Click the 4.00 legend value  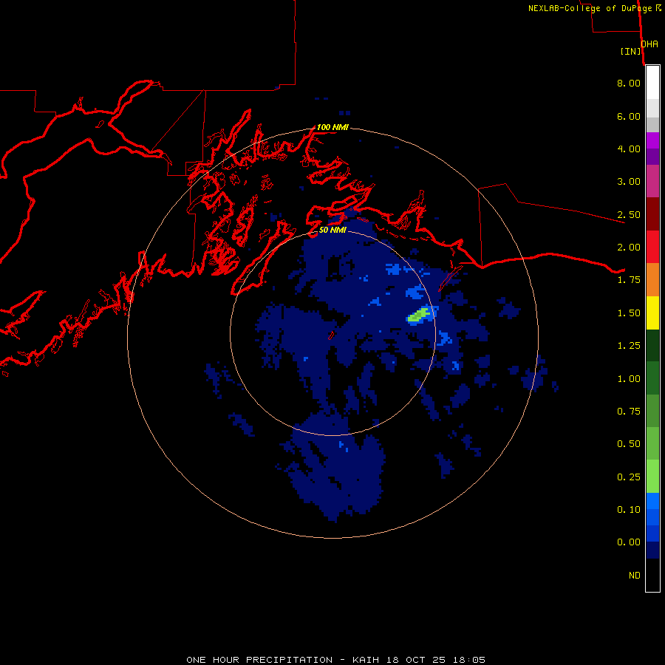coord(629,149)
